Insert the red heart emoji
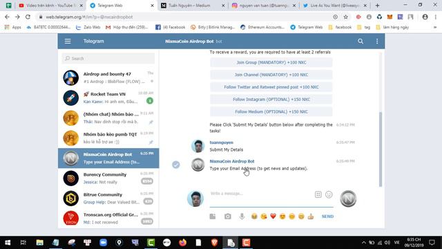This screenshot has width=442, height=249. coord(273,216)
